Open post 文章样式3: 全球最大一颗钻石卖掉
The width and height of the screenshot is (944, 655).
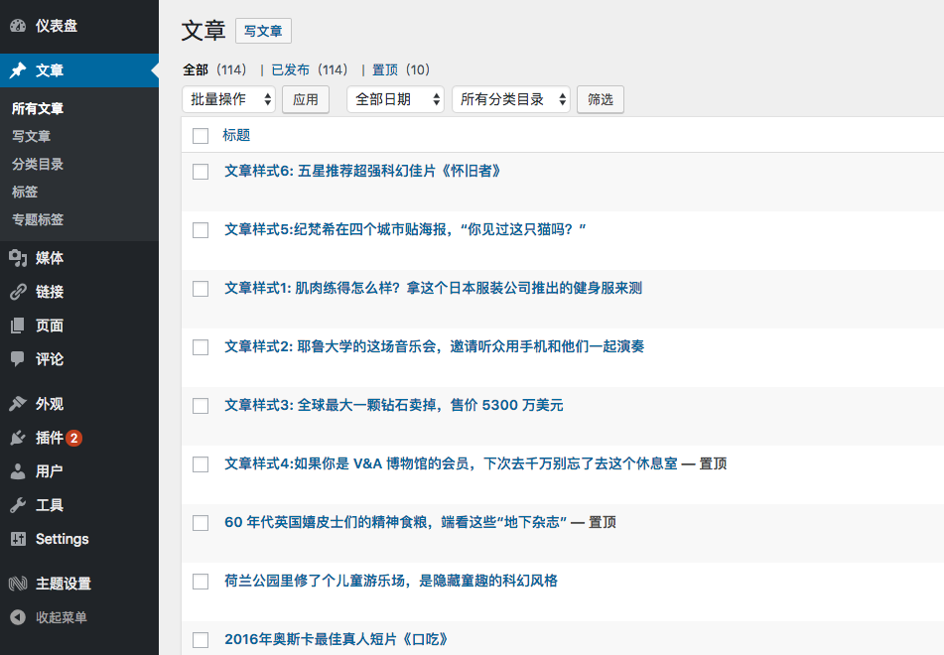(394, 405)
